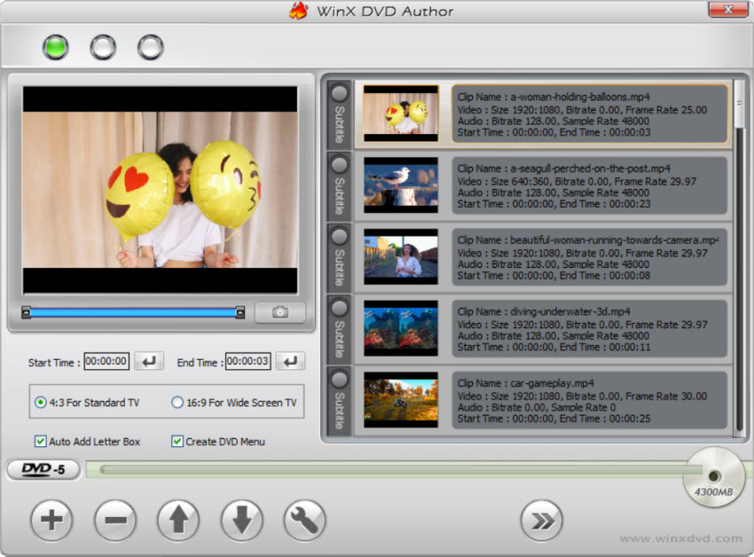Capture a snapshot with the camera icon

tap(279, 312)
